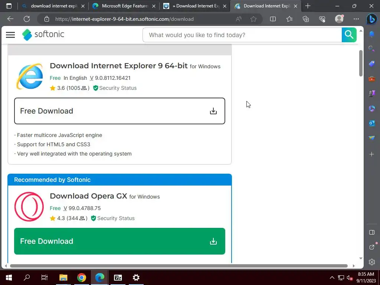Open the Browser essentials heart icon
Screen dimensions: 380x285
[x=322, y=19]
